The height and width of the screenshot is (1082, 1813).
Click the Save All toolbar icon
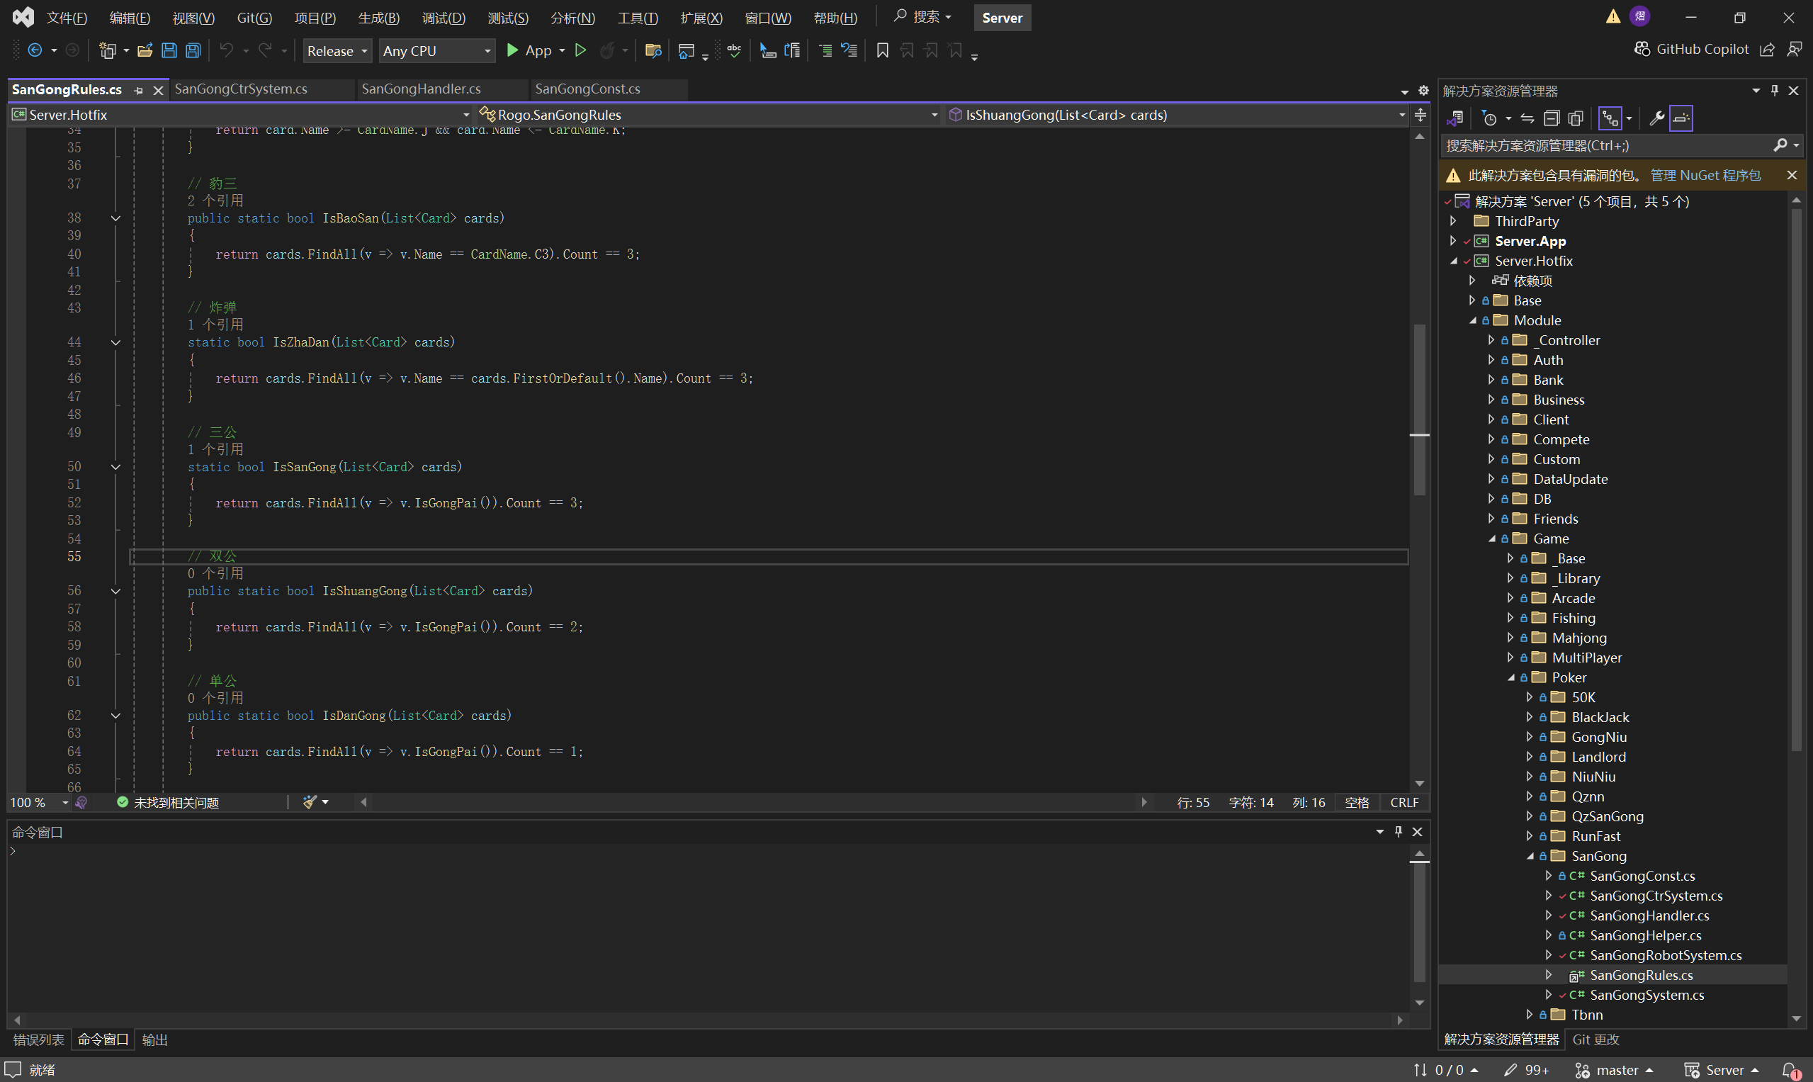(193, 50)
